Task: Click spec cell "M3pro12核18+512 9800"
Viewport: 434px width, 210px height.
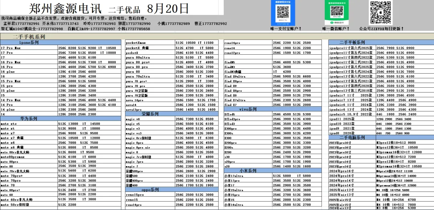Action: point(405,143)
